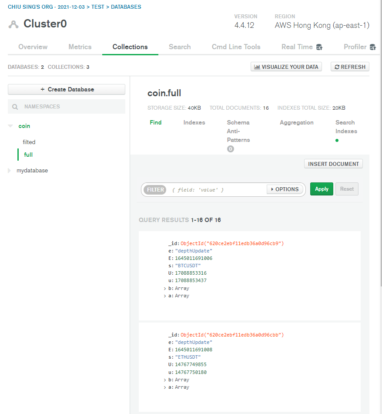Image resolution: width=382 pixels, height=414 pixels.
Task: Click AWS Hong Kong region text
Action: tap(322, 25)
